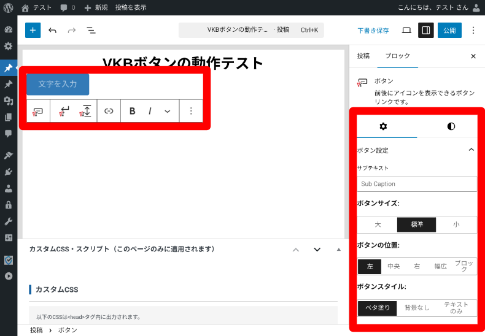
Task: Close the settings sidebar
Action: tap(473, 56)
